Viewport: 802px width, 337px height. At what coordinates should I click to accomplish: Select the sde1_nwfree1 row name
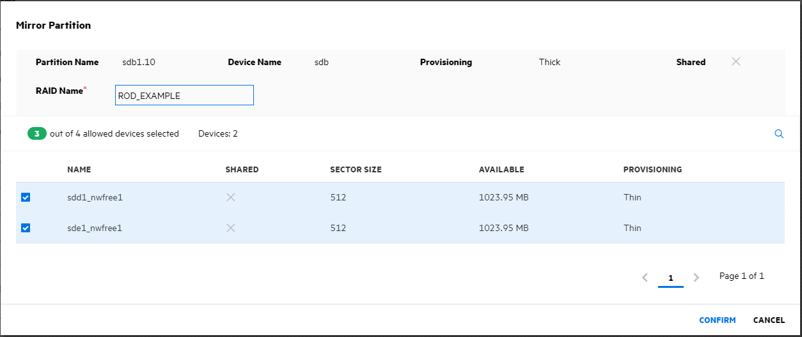coord(95,228)
